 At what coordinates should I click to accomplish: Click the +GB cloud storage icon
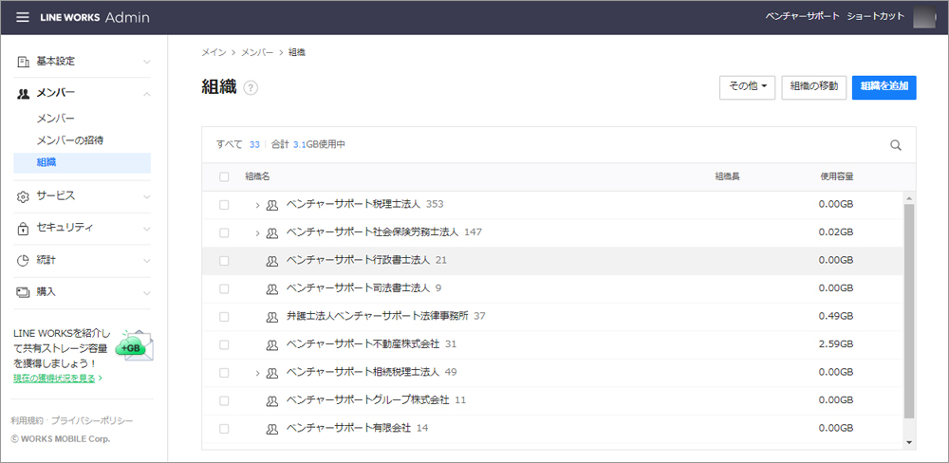(x=132, y=347)
